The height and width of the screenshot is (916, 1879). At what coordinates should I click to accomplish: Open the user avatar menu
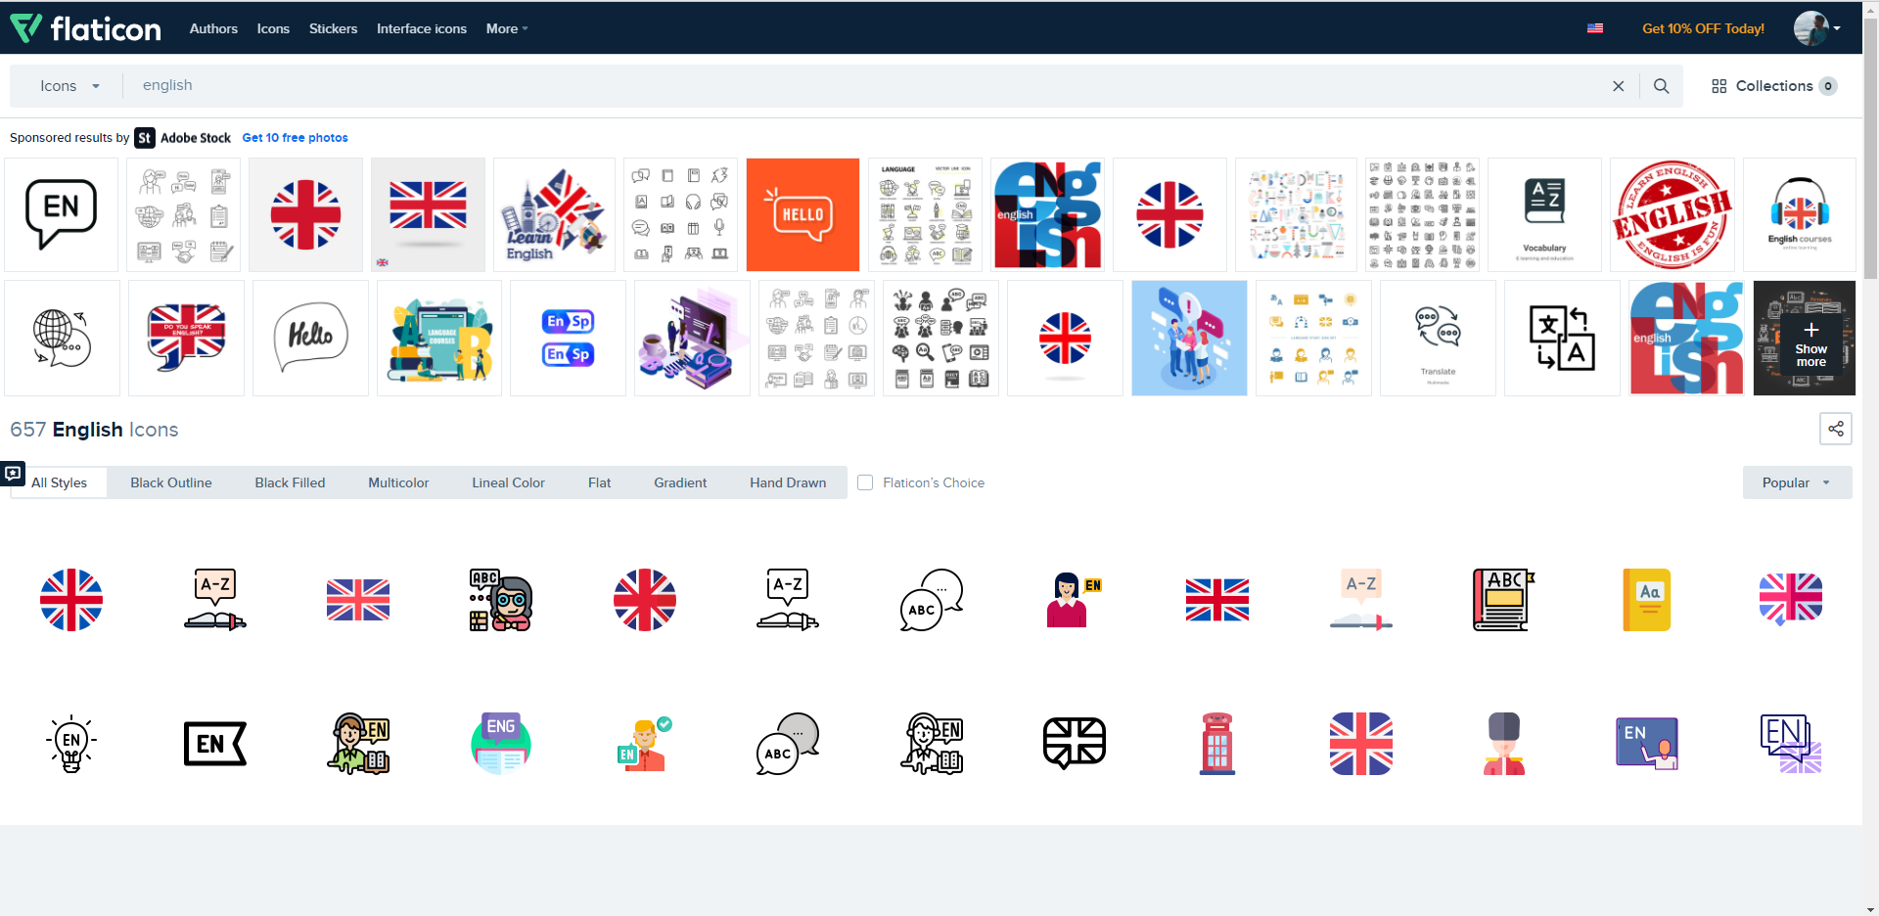pos(1816,28)
